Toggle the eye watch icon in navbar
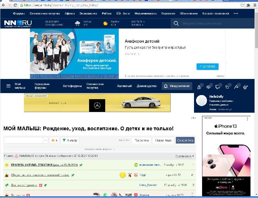This screenshot has height=198, width=258. click(x=208, y=87)
